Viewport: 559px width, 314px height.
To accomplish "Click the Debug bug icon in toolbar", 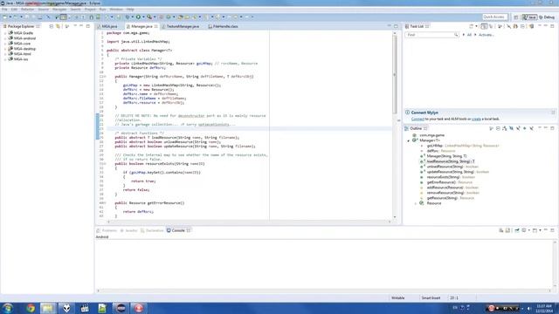I will click(x=128, y=17).
